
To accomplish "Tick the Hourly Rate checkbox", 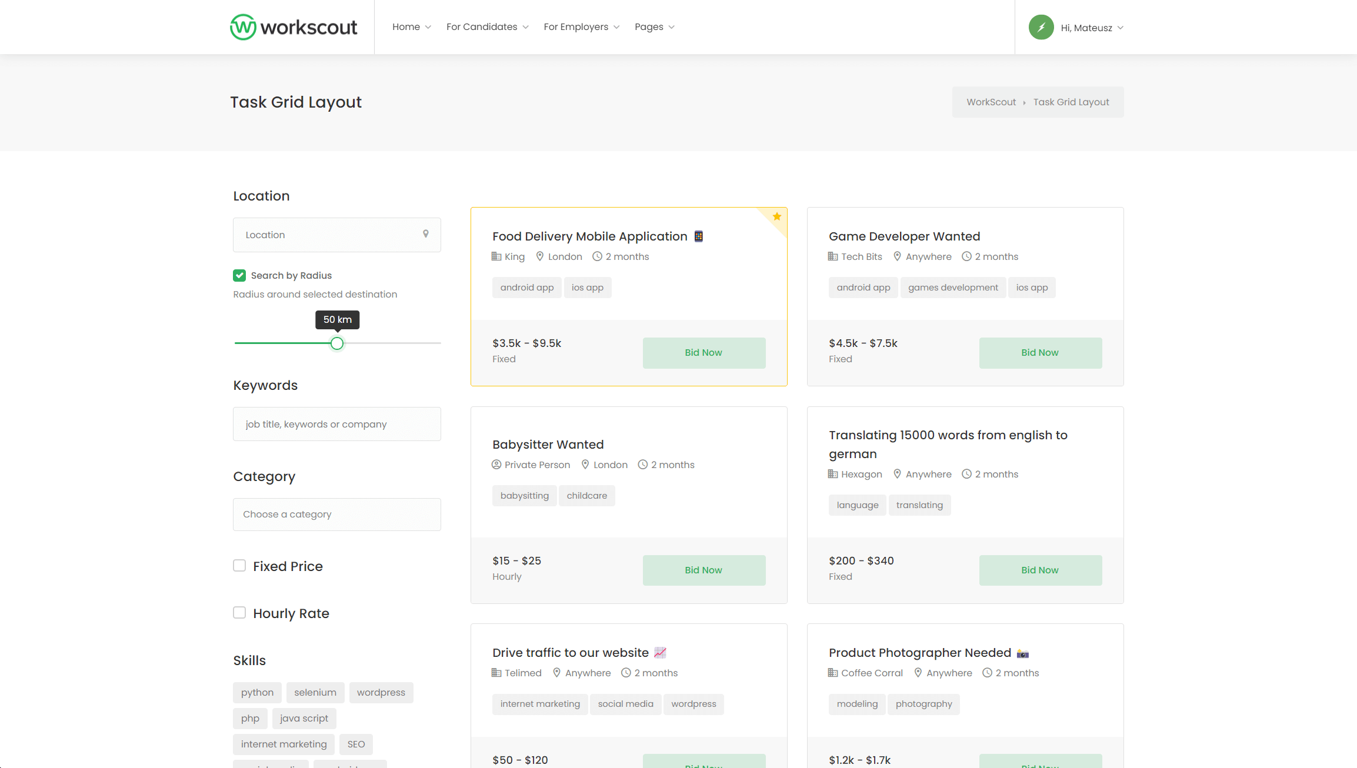I will pos(239,613).
